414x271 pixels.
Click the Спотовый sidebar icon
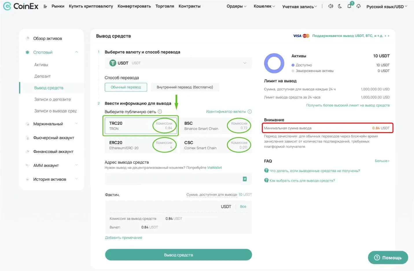(27, 52)
